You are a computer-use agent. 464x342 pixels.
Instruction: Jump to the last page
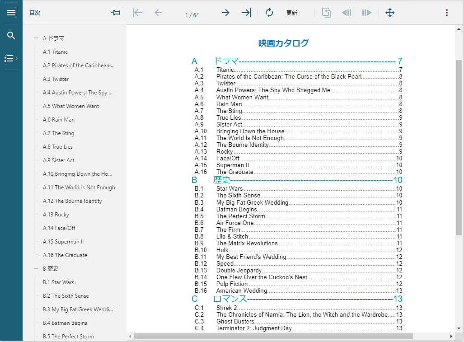pos(246,13)
